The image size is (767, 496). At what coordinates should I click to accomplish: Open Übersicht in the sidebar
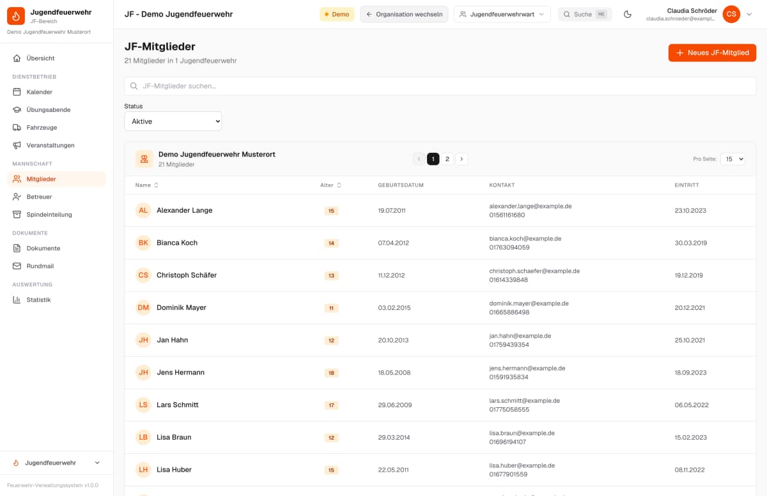[x=57, y=58]
